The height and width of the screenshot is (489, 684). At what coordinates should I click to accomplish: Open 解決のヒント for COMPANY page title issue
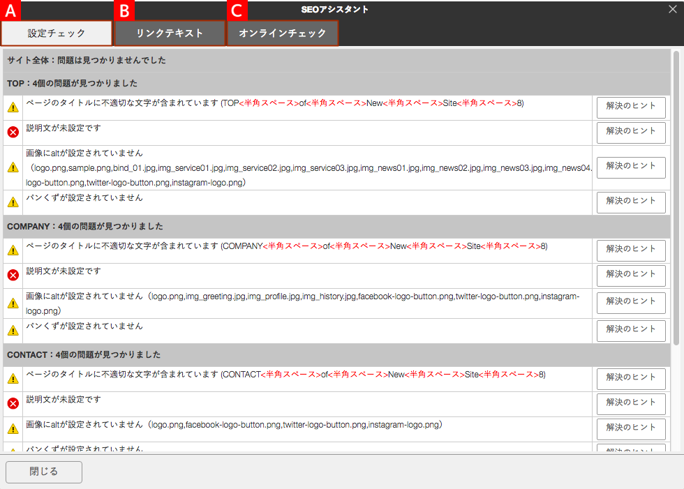tap(631, 250)
